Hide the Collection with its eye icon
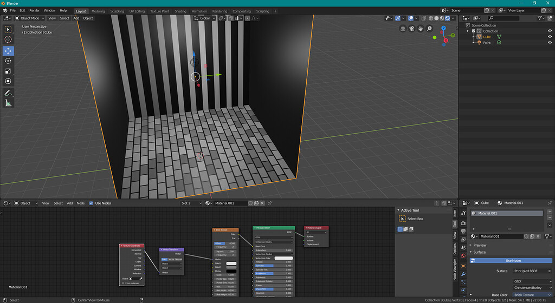Image resolution: width=555 pixels, height=303 pixels. (x=550, y=31)
